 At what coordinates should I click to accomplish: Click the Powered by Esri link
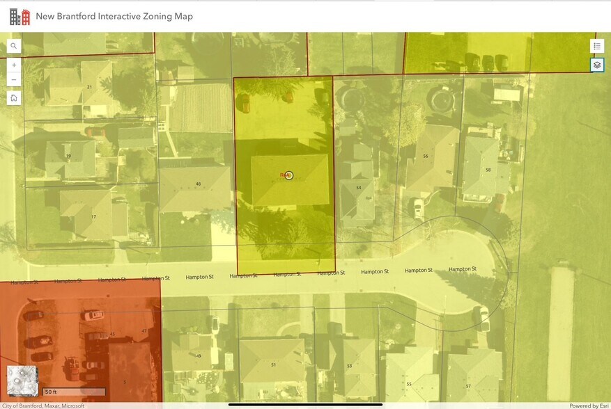point(589,406)
